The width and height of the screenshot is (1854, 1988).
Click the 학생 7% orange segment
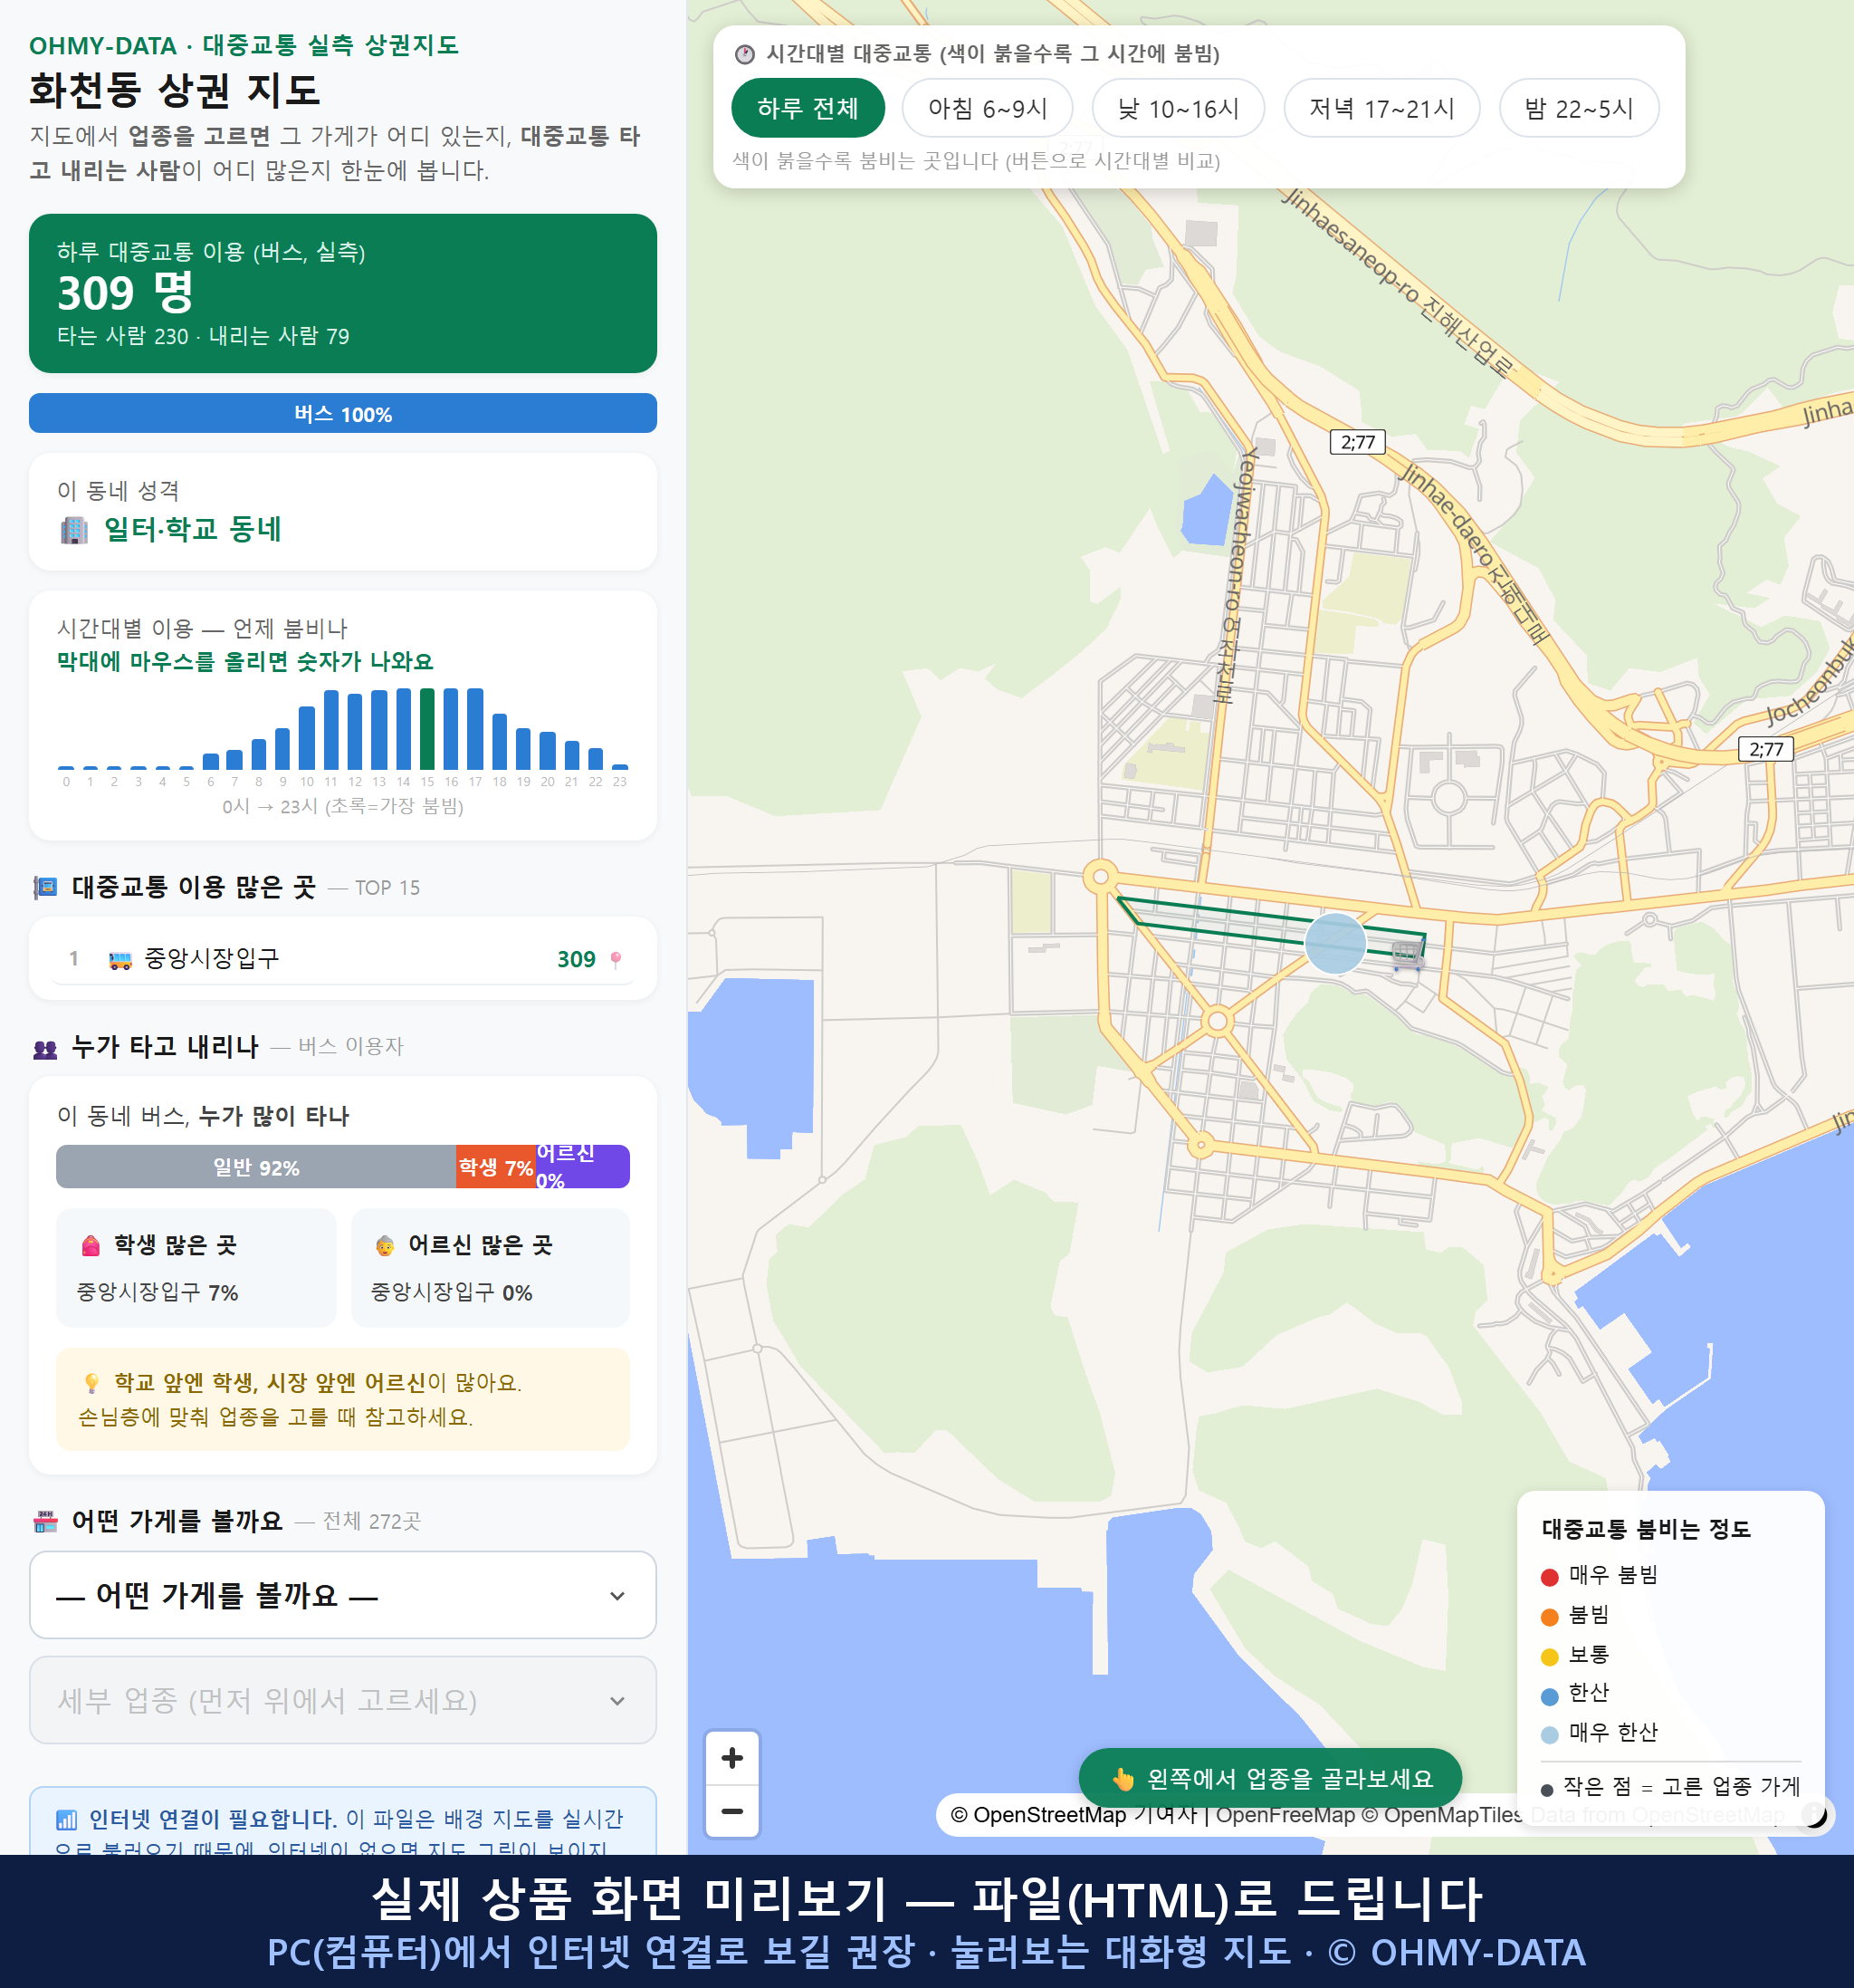point(495,1167)
